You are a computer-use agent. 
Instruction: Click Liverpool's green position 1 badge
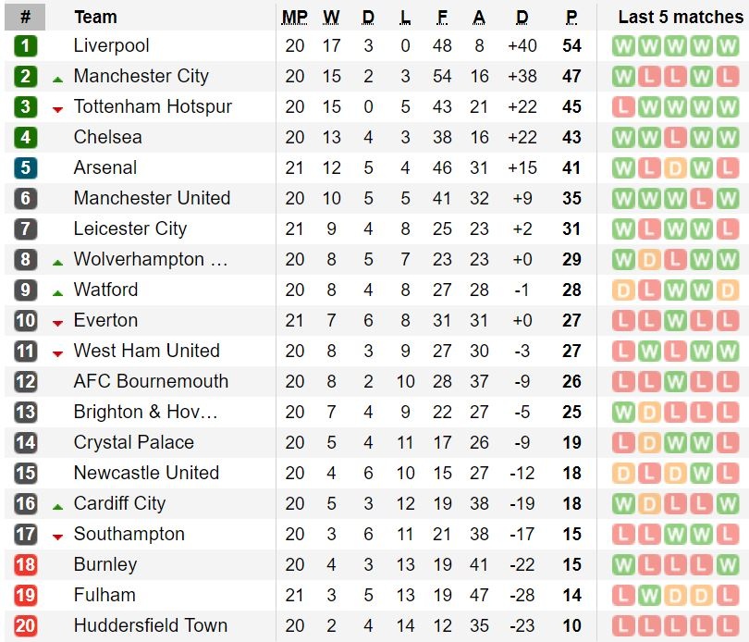tap(26, 46)
